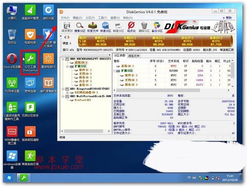Click the Windows Start button on taskbar
247x187 pixels.
click(x=9, y=178)
